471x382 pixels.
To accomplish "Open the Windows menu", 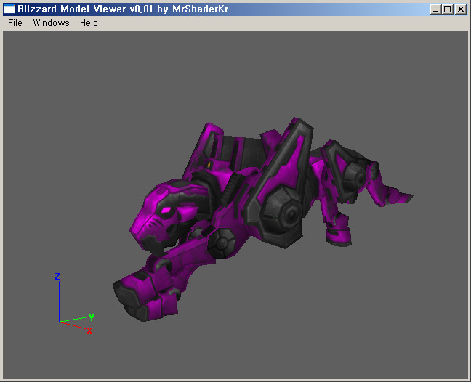I will (x=51, y=23).
